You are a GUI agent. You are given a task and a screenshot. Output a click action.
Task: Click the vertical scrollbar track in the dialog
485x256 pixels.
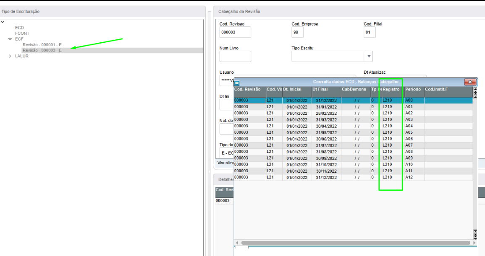point(475,164)
